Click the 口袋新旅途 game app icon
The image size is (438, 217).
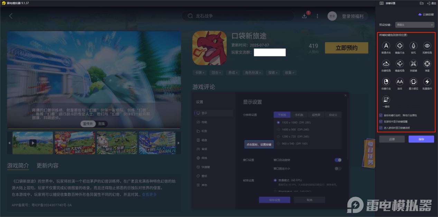click(x=209, y=48)
